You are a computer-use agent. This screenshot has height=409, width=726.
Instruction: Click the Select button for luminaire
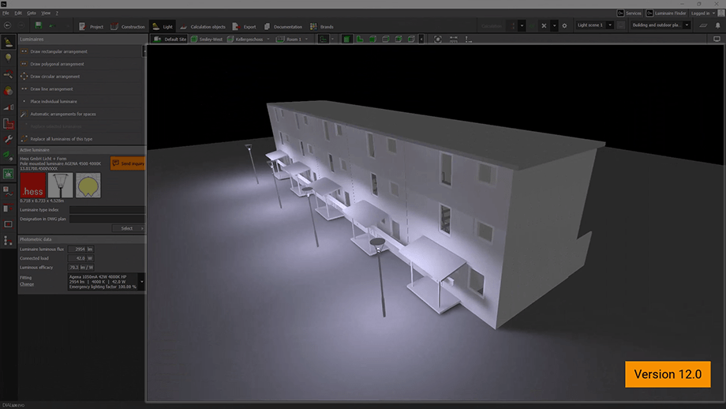coord(127,228)
